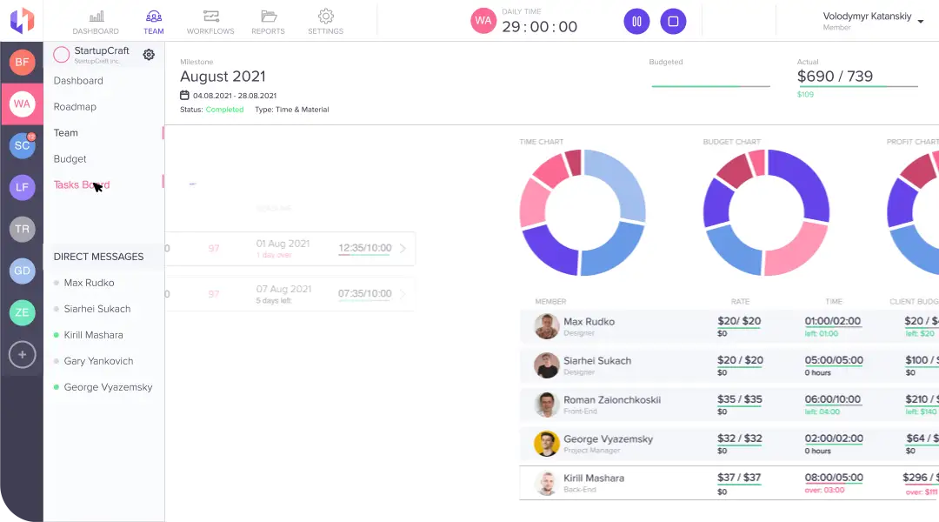
Task: Open Budget in the sidebar menu
Action: pos(70,159)
